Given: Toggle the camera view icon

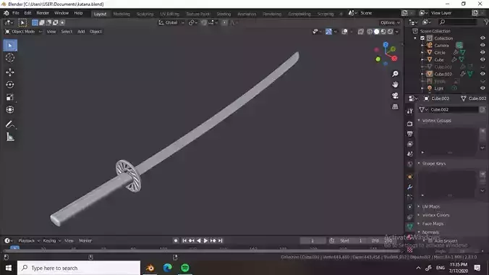Looking at the screenshot, I should coord(395,96).
